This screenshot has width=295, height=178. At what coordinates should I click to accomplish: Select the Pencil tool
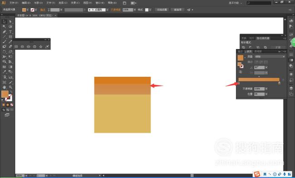(10, 42)
